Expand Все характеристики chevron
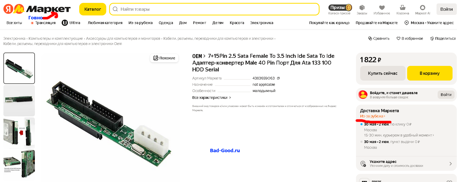457x182 pixels. [x=230, y=98]
